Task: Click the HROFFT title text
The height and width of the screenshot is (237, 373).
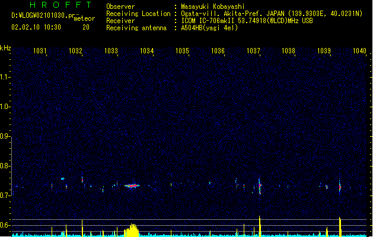Action: [61, 5]
